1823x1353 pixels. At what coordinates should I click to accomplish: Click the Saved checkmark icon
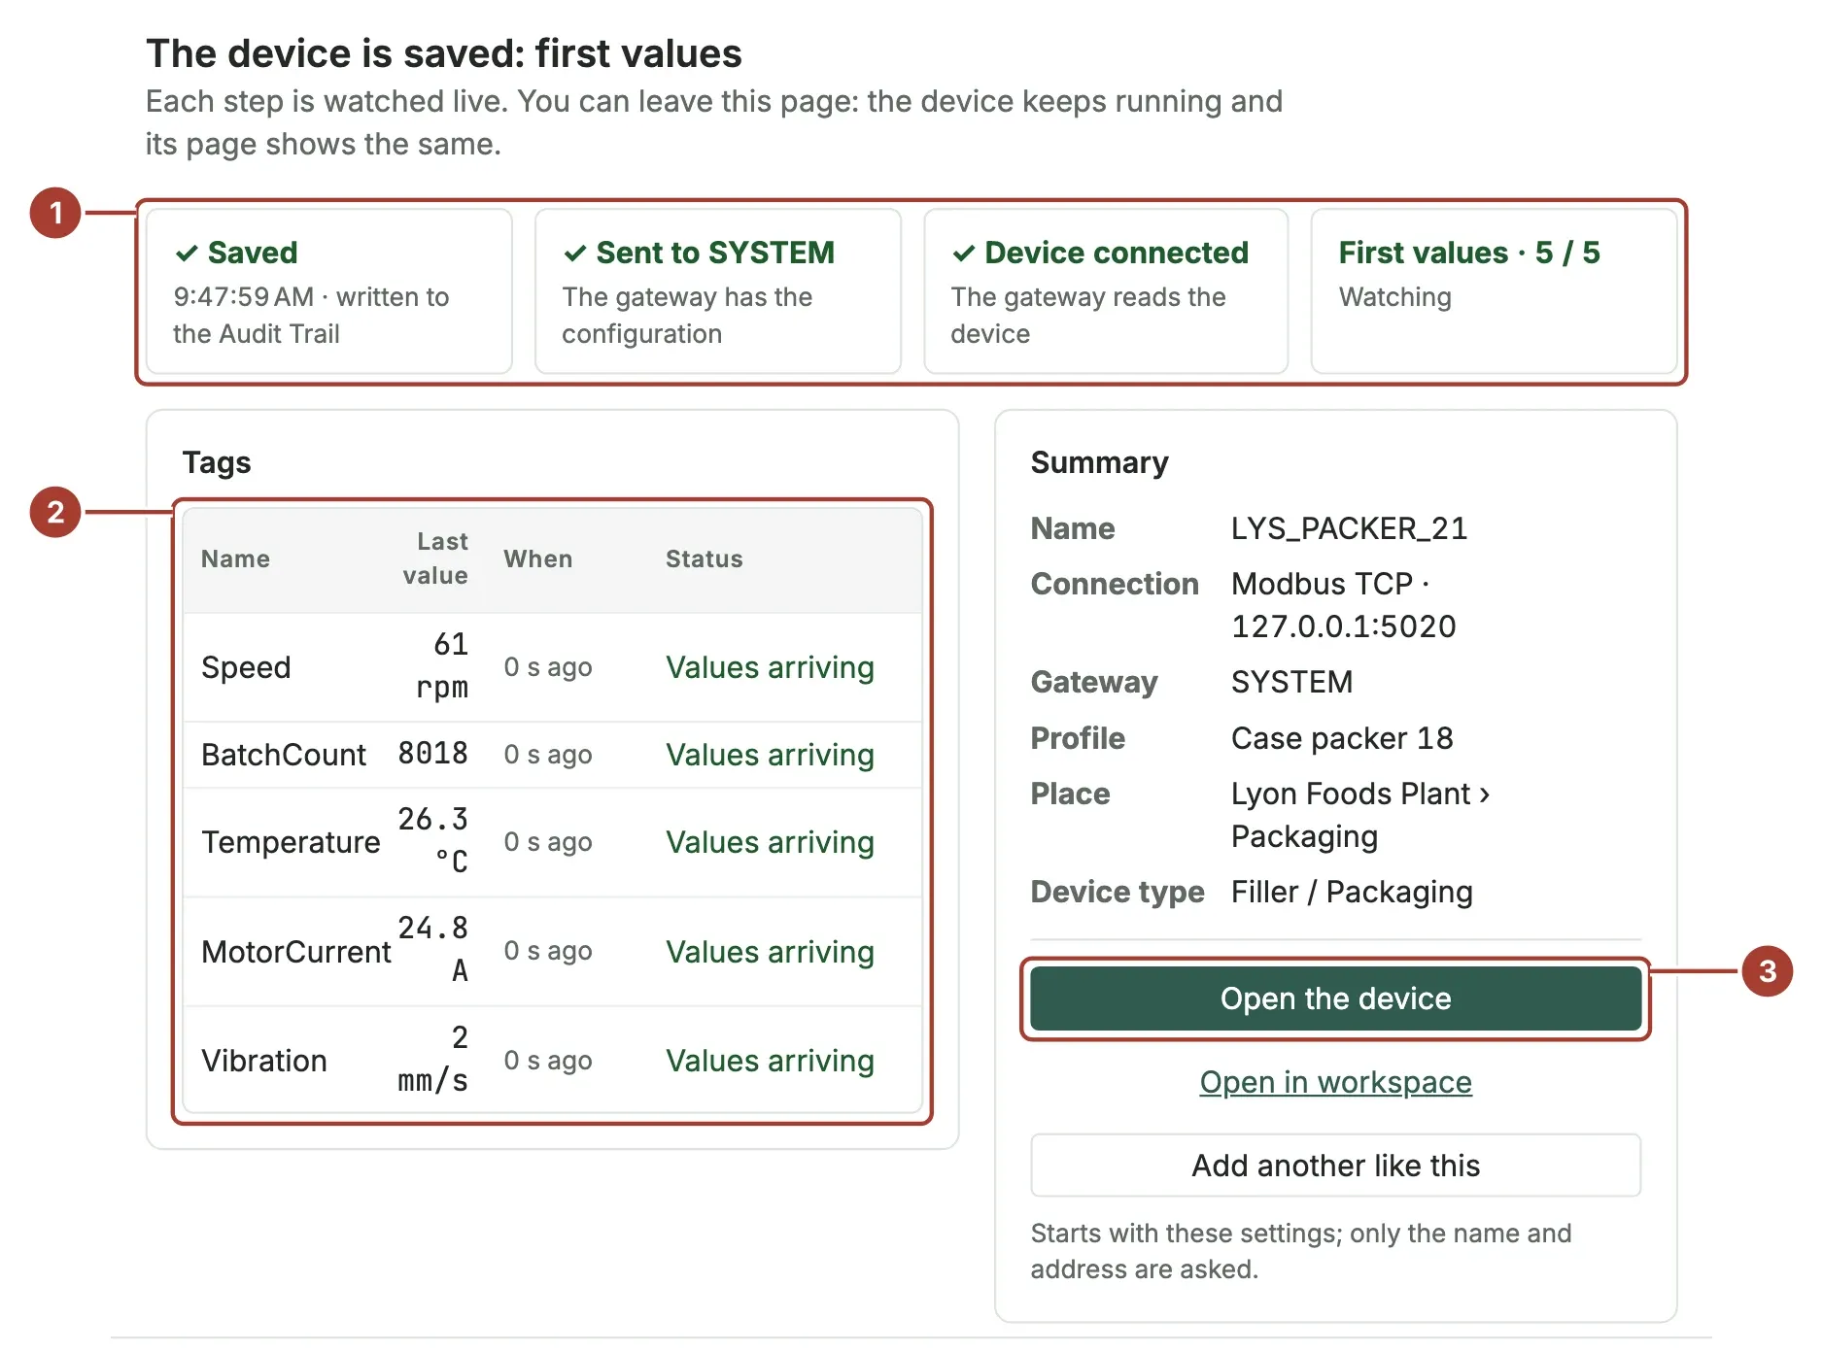click(187, 254)
